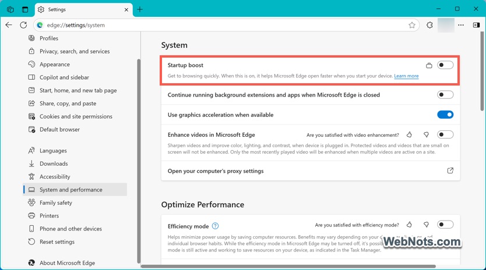
Task: Give thumbs up for video enhancement
Action: (x=409, y=134)
